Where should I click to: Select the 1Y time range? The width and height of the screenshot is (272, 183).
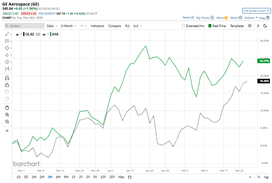(x=74, y=177)
